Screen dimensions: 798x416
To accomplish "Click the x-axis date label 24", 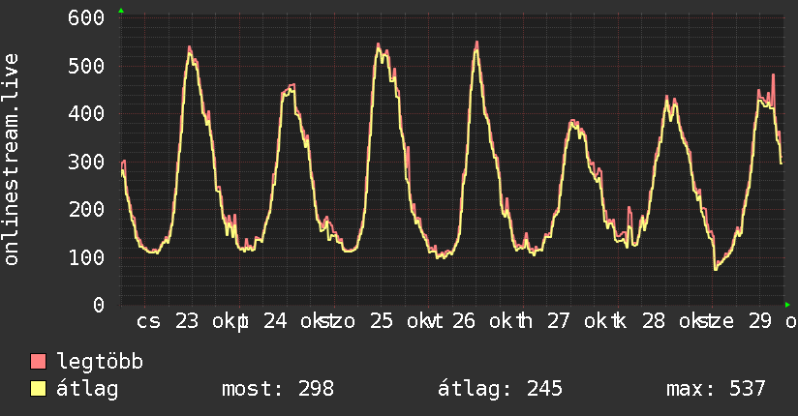I will pos(275,321).
